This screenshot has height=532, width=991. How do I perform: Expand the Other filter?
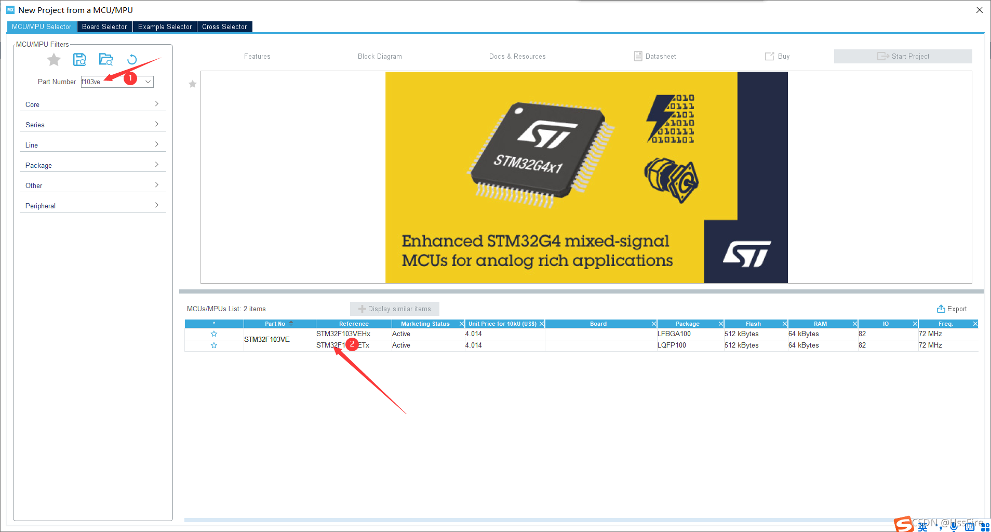(x=92, y=185)
